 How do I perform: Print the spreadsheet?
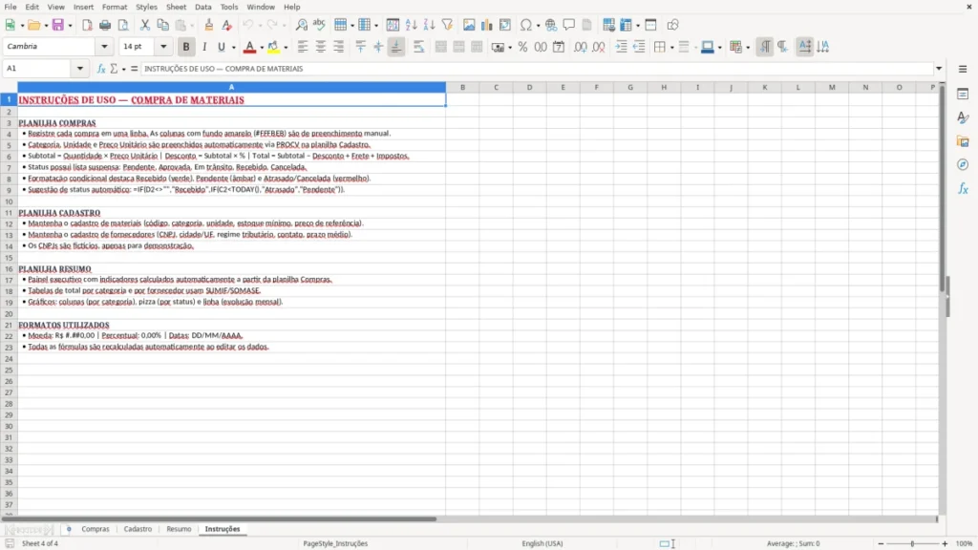[105, 25]
